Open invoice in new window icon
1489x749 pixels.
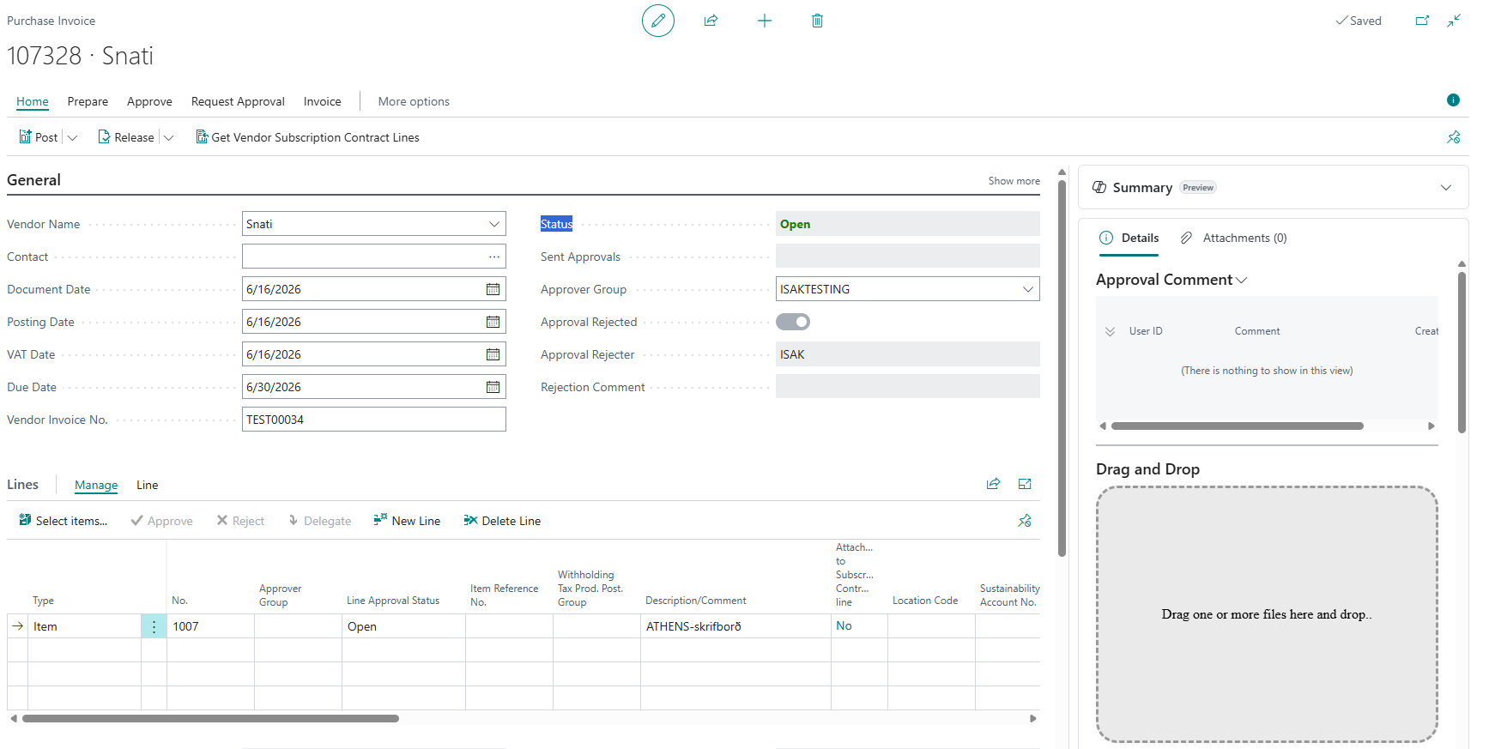click(1422, 21)
